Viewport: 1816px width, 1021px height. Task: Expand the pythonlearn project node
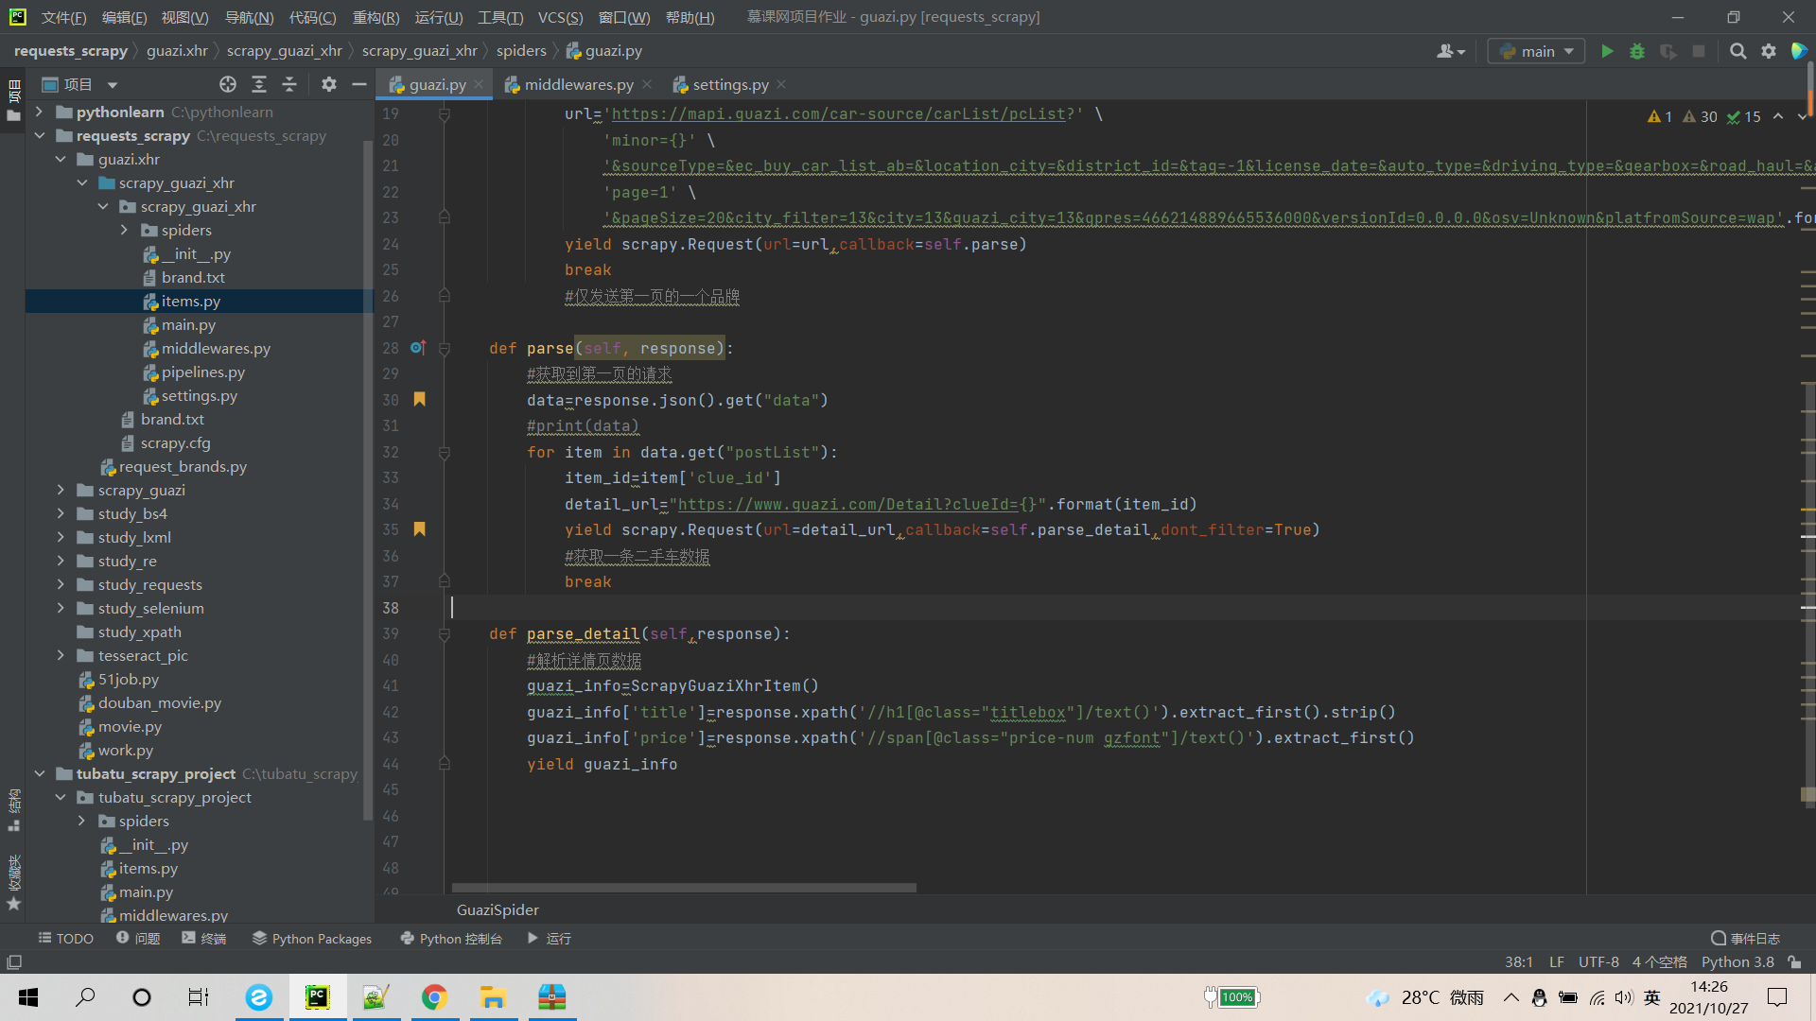[x=39, y=112]
